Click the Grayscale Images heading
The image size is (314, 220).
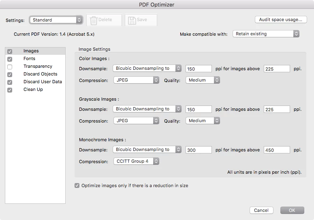pos(99,99)
